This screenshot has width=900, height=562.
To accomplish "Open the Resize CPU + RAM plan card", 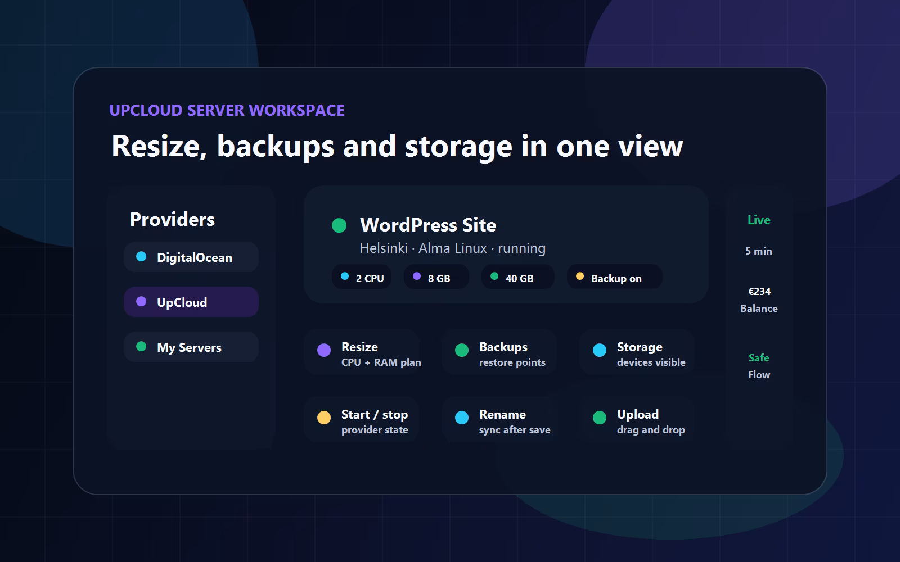I will [x=361, y=352].
